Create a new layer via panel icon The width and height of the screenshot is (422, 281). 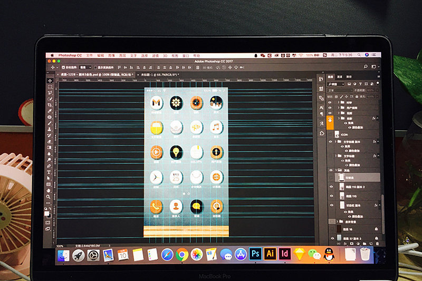(371, 244)
